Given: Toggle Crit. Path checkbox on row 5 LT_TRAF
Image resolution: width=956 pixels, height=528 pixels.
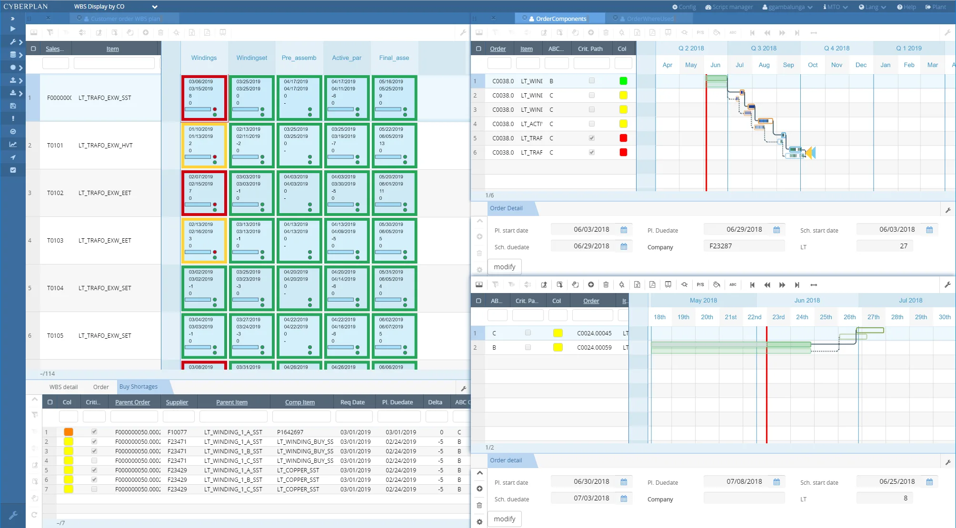Looking at the screenshot, I should pyautogui.click(x=592, y=138).
